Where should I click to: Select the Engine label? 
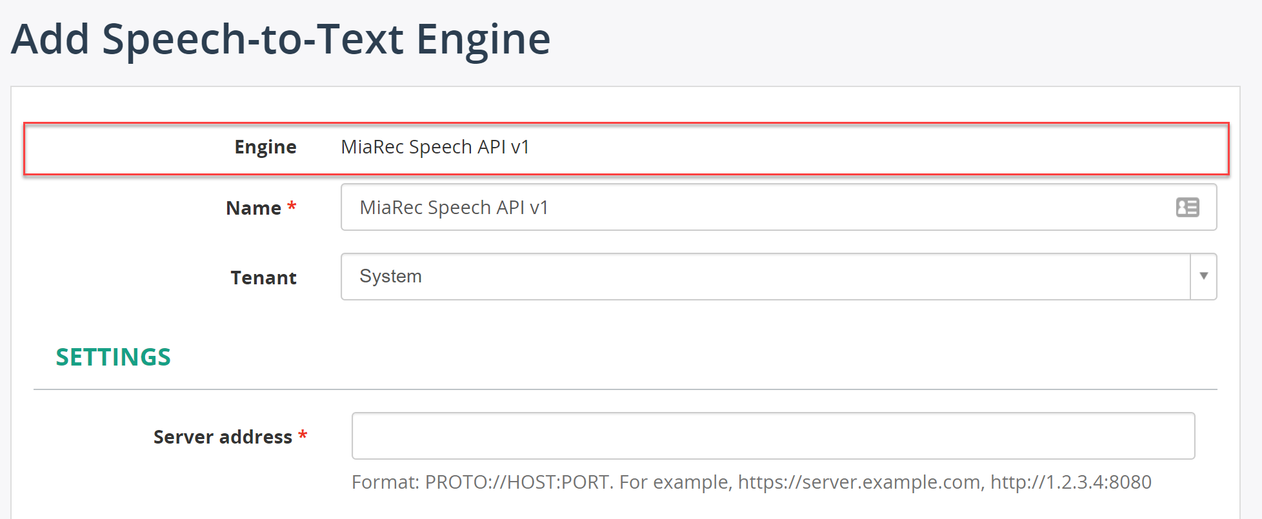(265, 148)
